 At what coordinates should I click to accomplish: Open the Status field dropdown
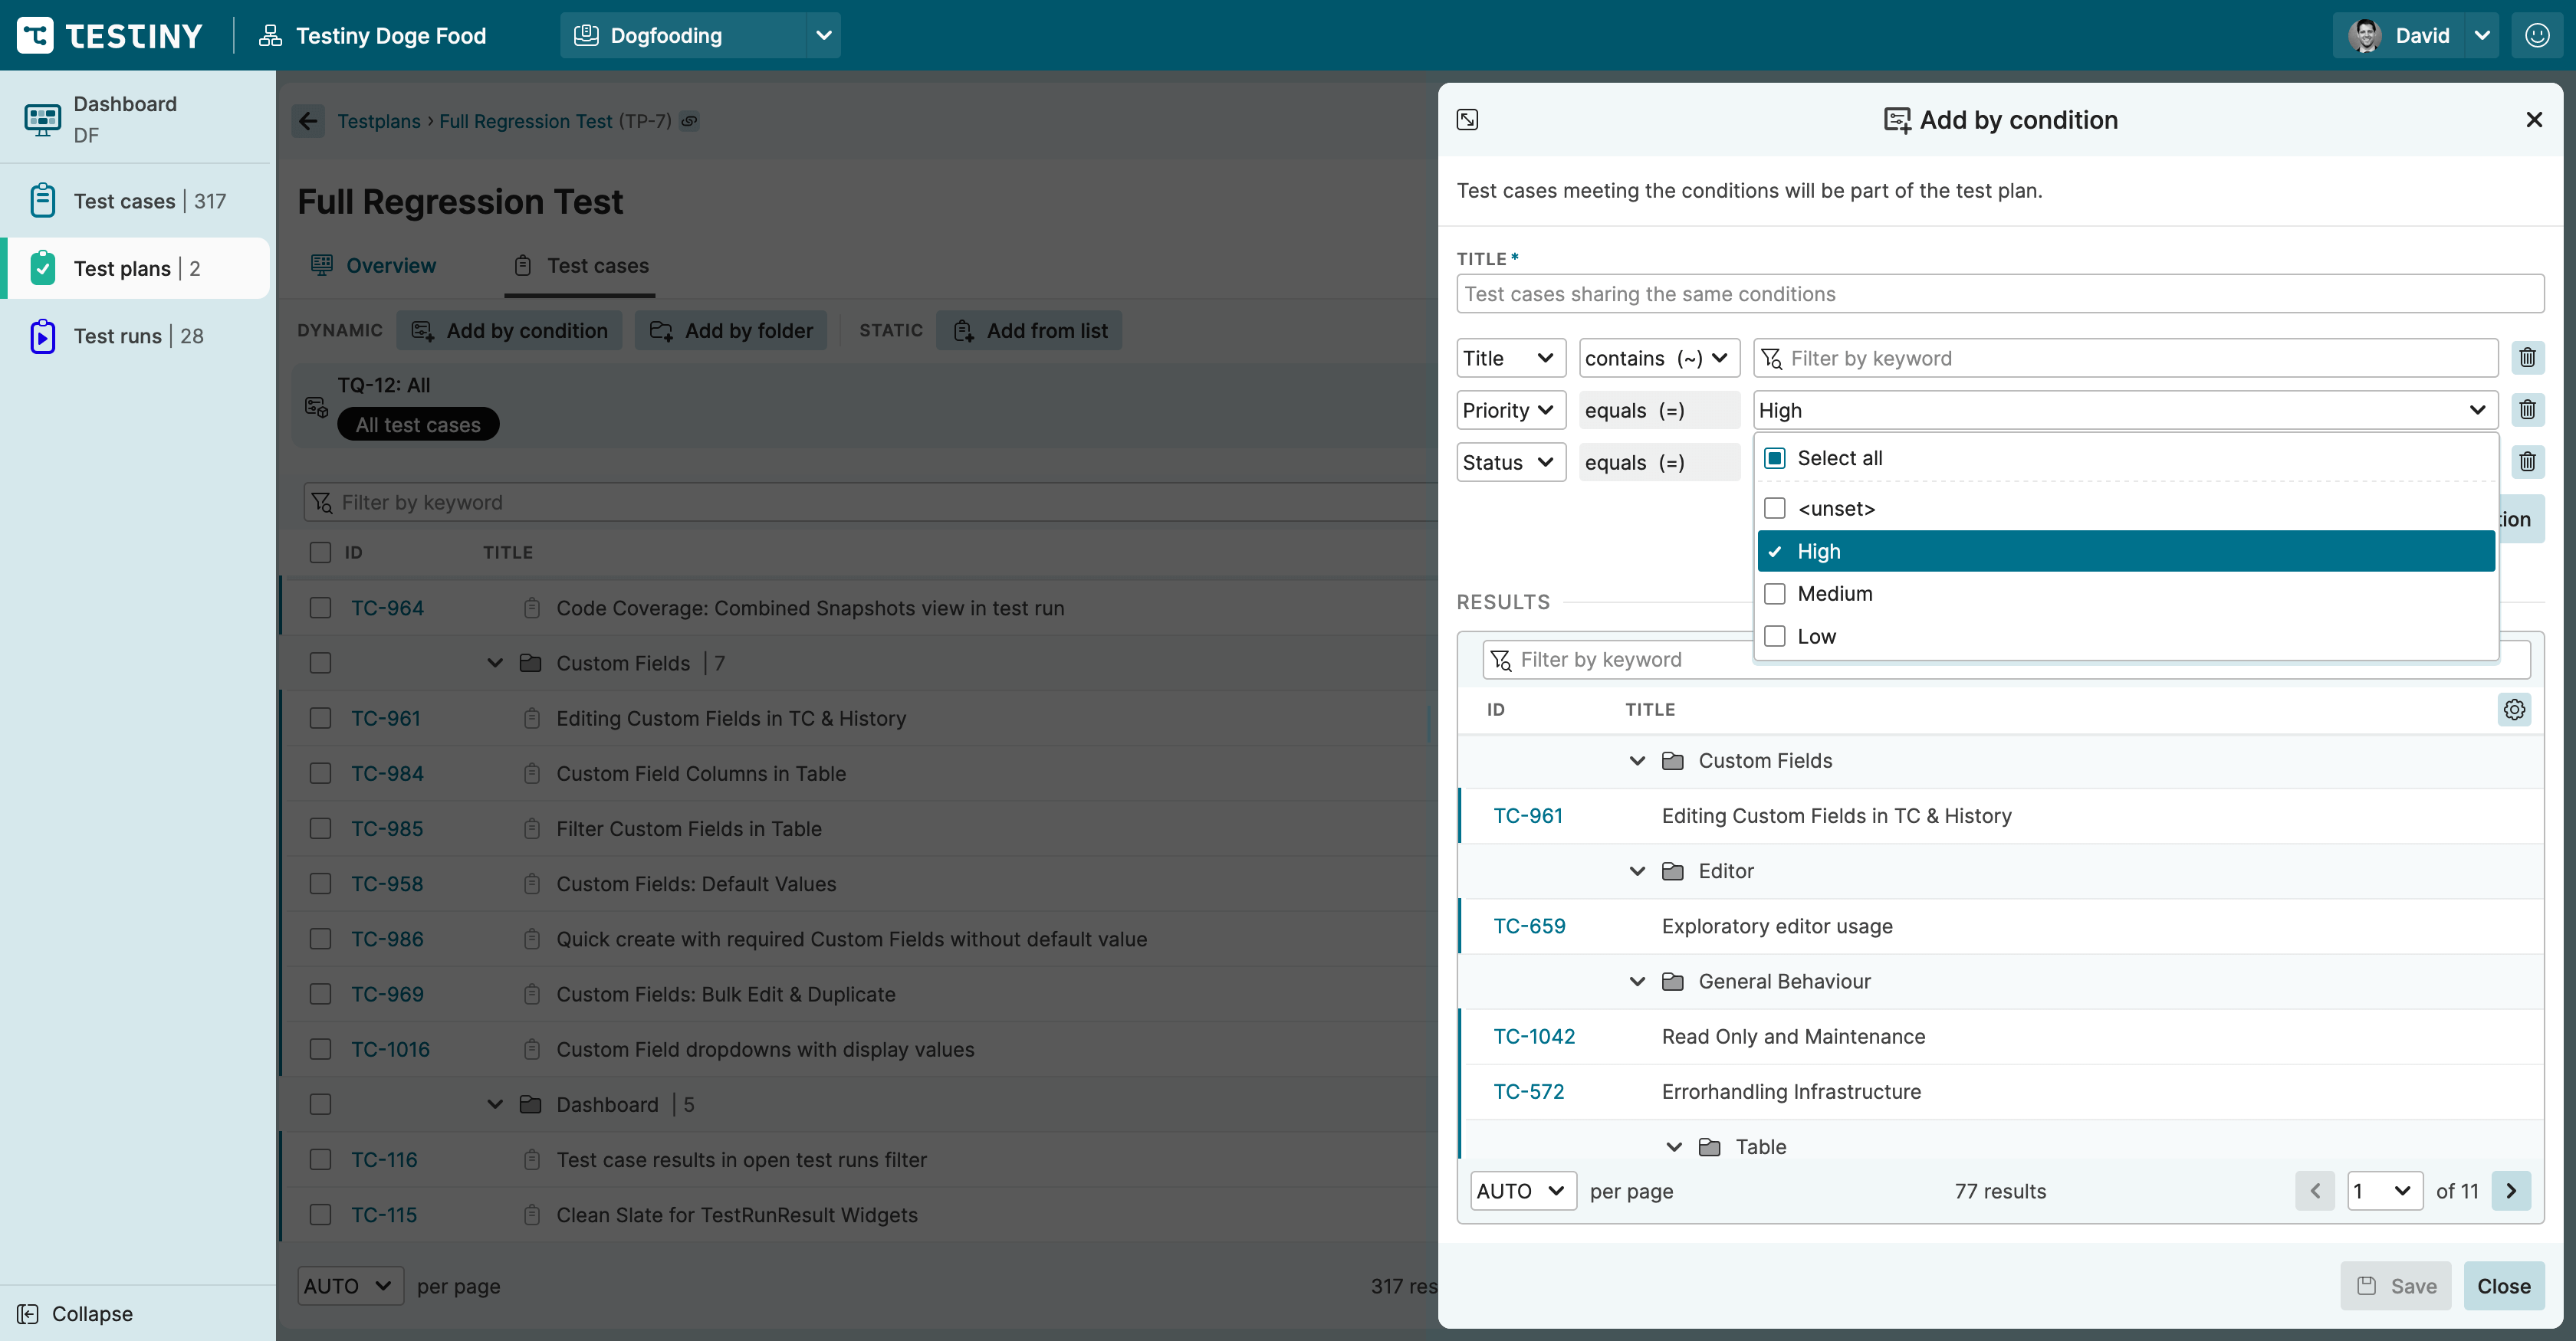click(1510, 461)
